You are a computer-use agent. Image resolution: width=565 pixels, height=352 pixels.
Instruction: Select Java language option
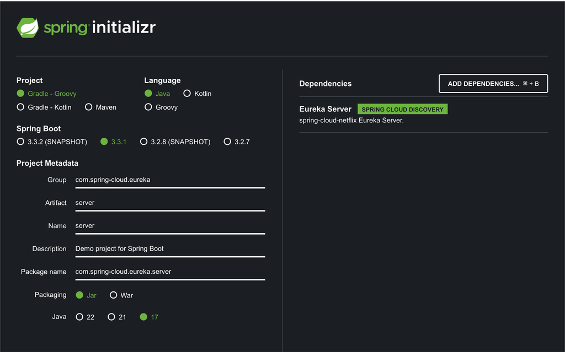pyautogui.click(x=157, y=94)
